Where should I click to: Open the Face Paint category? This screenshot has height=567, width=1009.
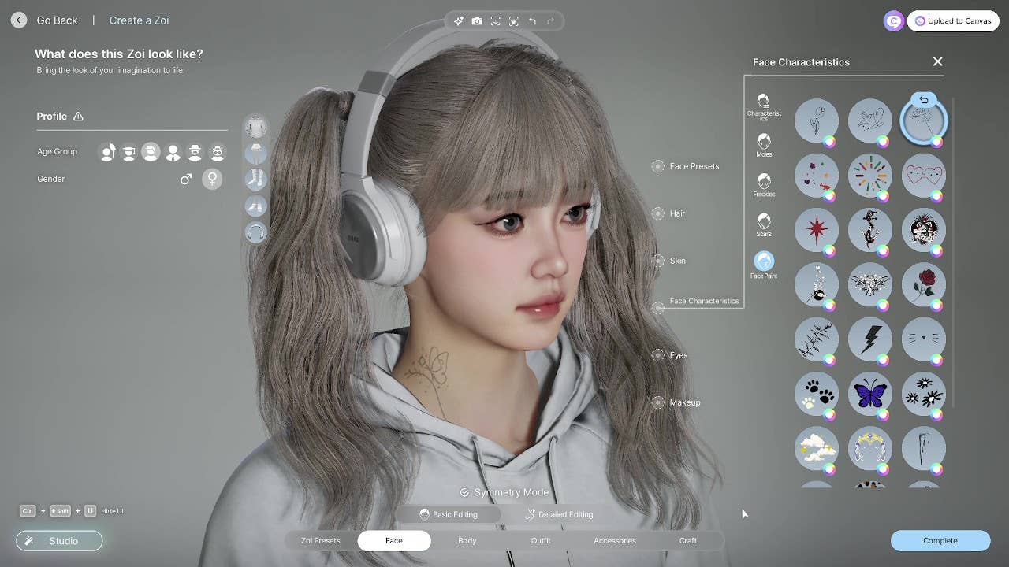764,265
